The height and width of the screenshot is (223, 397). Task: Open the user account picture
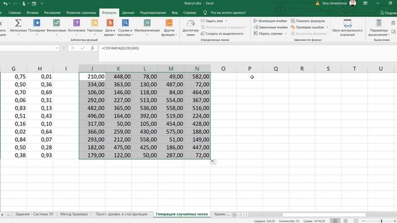point(352,3)
